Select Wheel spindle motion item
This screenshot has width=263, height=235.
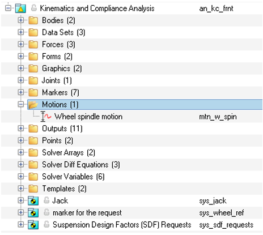[x=88, y=117]
